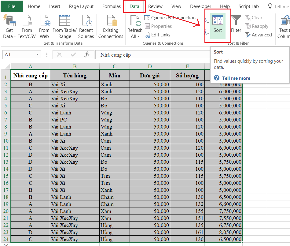Click Advanced filter option
This screenshot has height=246, width=290.
click(x=259, y=35)
